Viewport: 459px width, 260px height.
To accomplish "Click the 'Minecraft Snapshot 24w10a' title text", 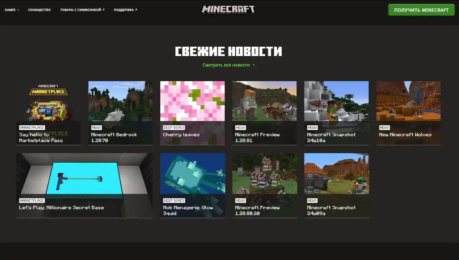I will tap(331, 138).
